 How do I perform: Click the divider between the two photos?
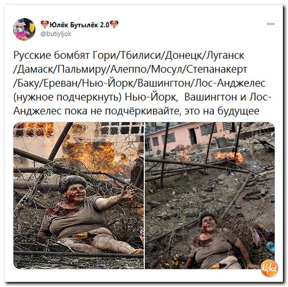click(144, 195)
